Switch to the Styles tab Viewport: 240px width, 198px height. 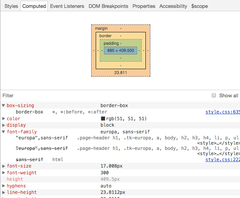point(11,6)
